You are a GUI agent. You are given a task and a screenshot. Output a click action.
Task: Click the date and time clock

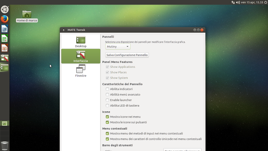252,3
